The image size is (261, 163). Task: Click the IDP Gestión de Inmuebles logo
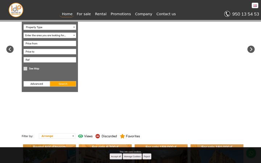coord(16,10)
